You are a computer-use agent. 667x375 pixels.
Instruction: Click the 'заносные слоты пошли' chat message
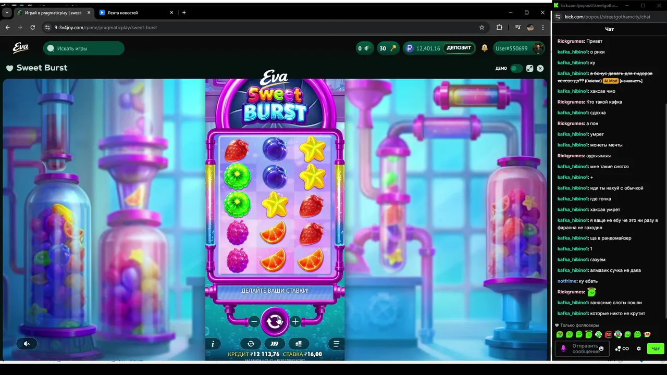tap(615, 303)
